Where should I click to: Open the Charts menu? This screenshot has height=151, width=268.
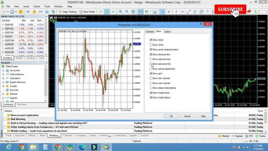click(x=36, y=7)
